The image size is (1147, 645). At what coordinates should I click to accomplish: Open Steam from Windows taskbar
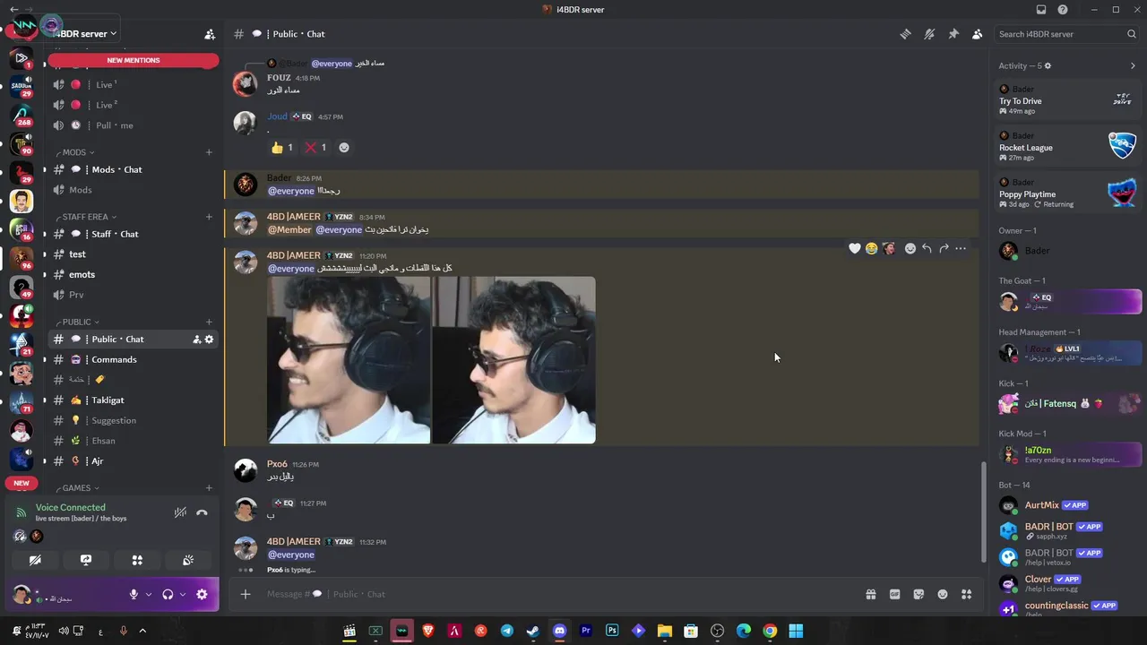(x=533, y=631)
